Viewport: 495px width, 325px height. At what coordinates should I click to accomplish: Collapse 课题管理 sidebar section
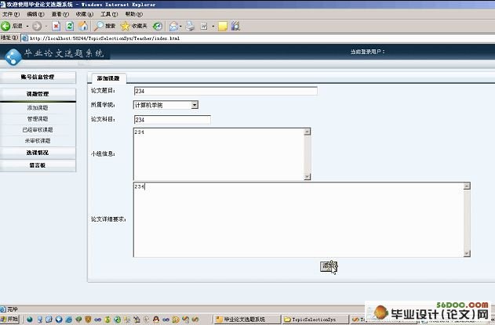[x=38, y=94]
